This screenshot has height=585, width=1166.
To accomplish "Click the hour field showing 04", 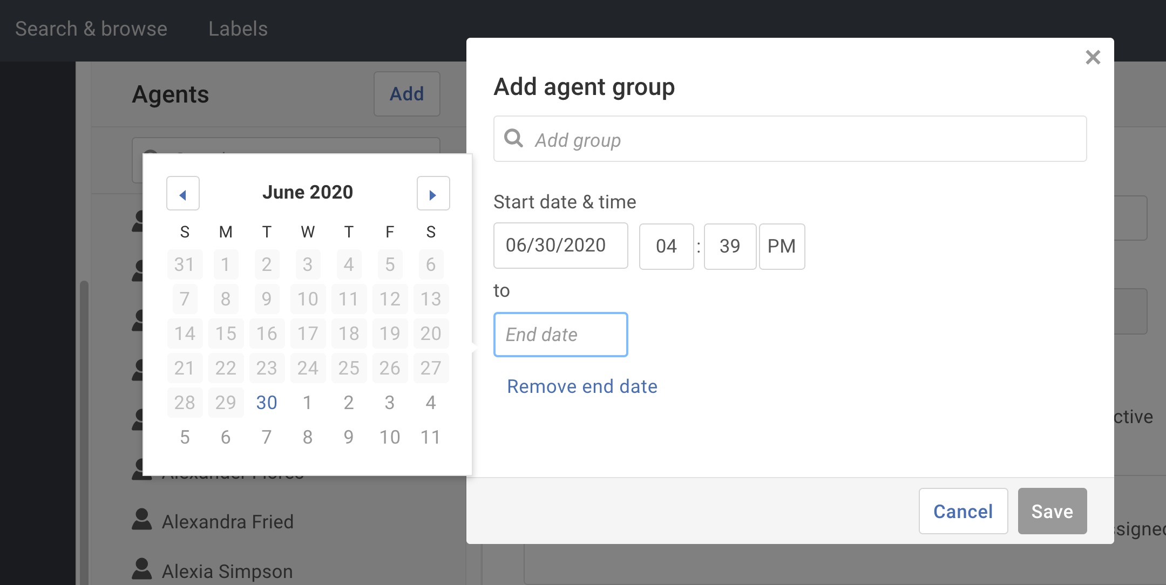I will click(666, 247).
